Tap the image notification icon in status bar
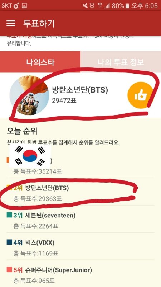Viewport: 161px width, 287px height. pyautogui.click(x=24, y=6)
